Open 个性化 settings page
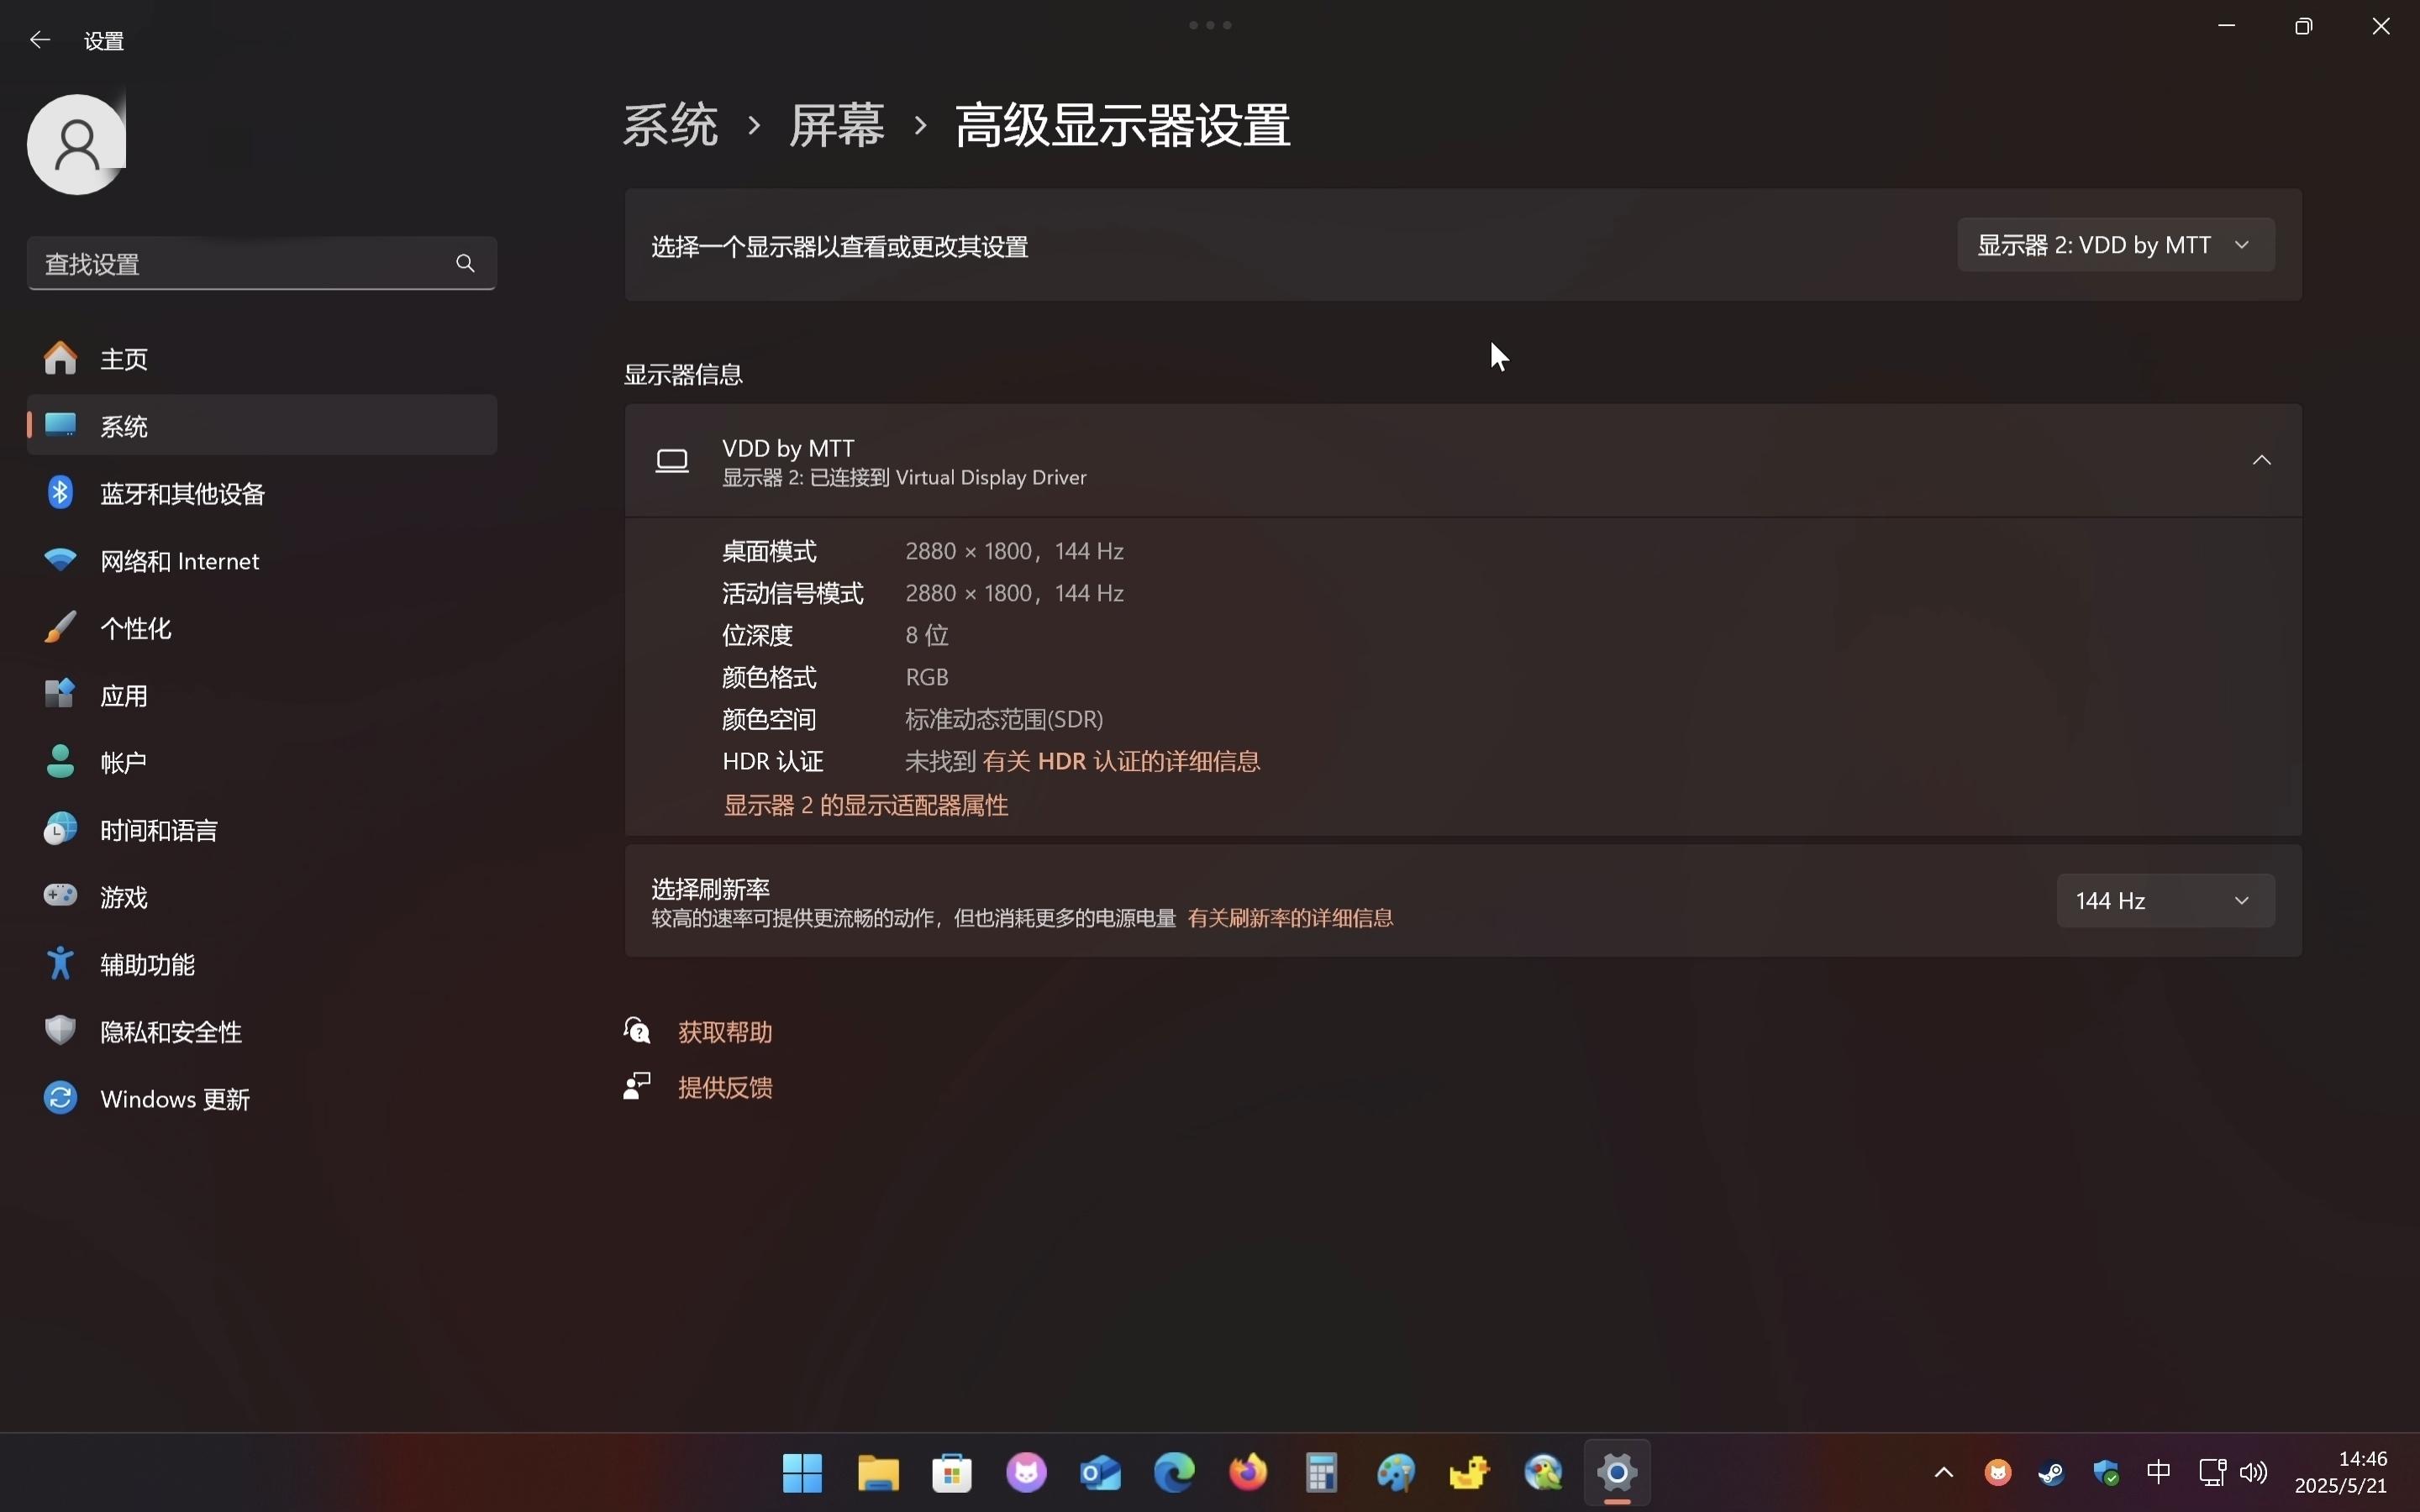Image resolution: width=2420 pixels, height=1512 pixels. (x=262, y=628)
